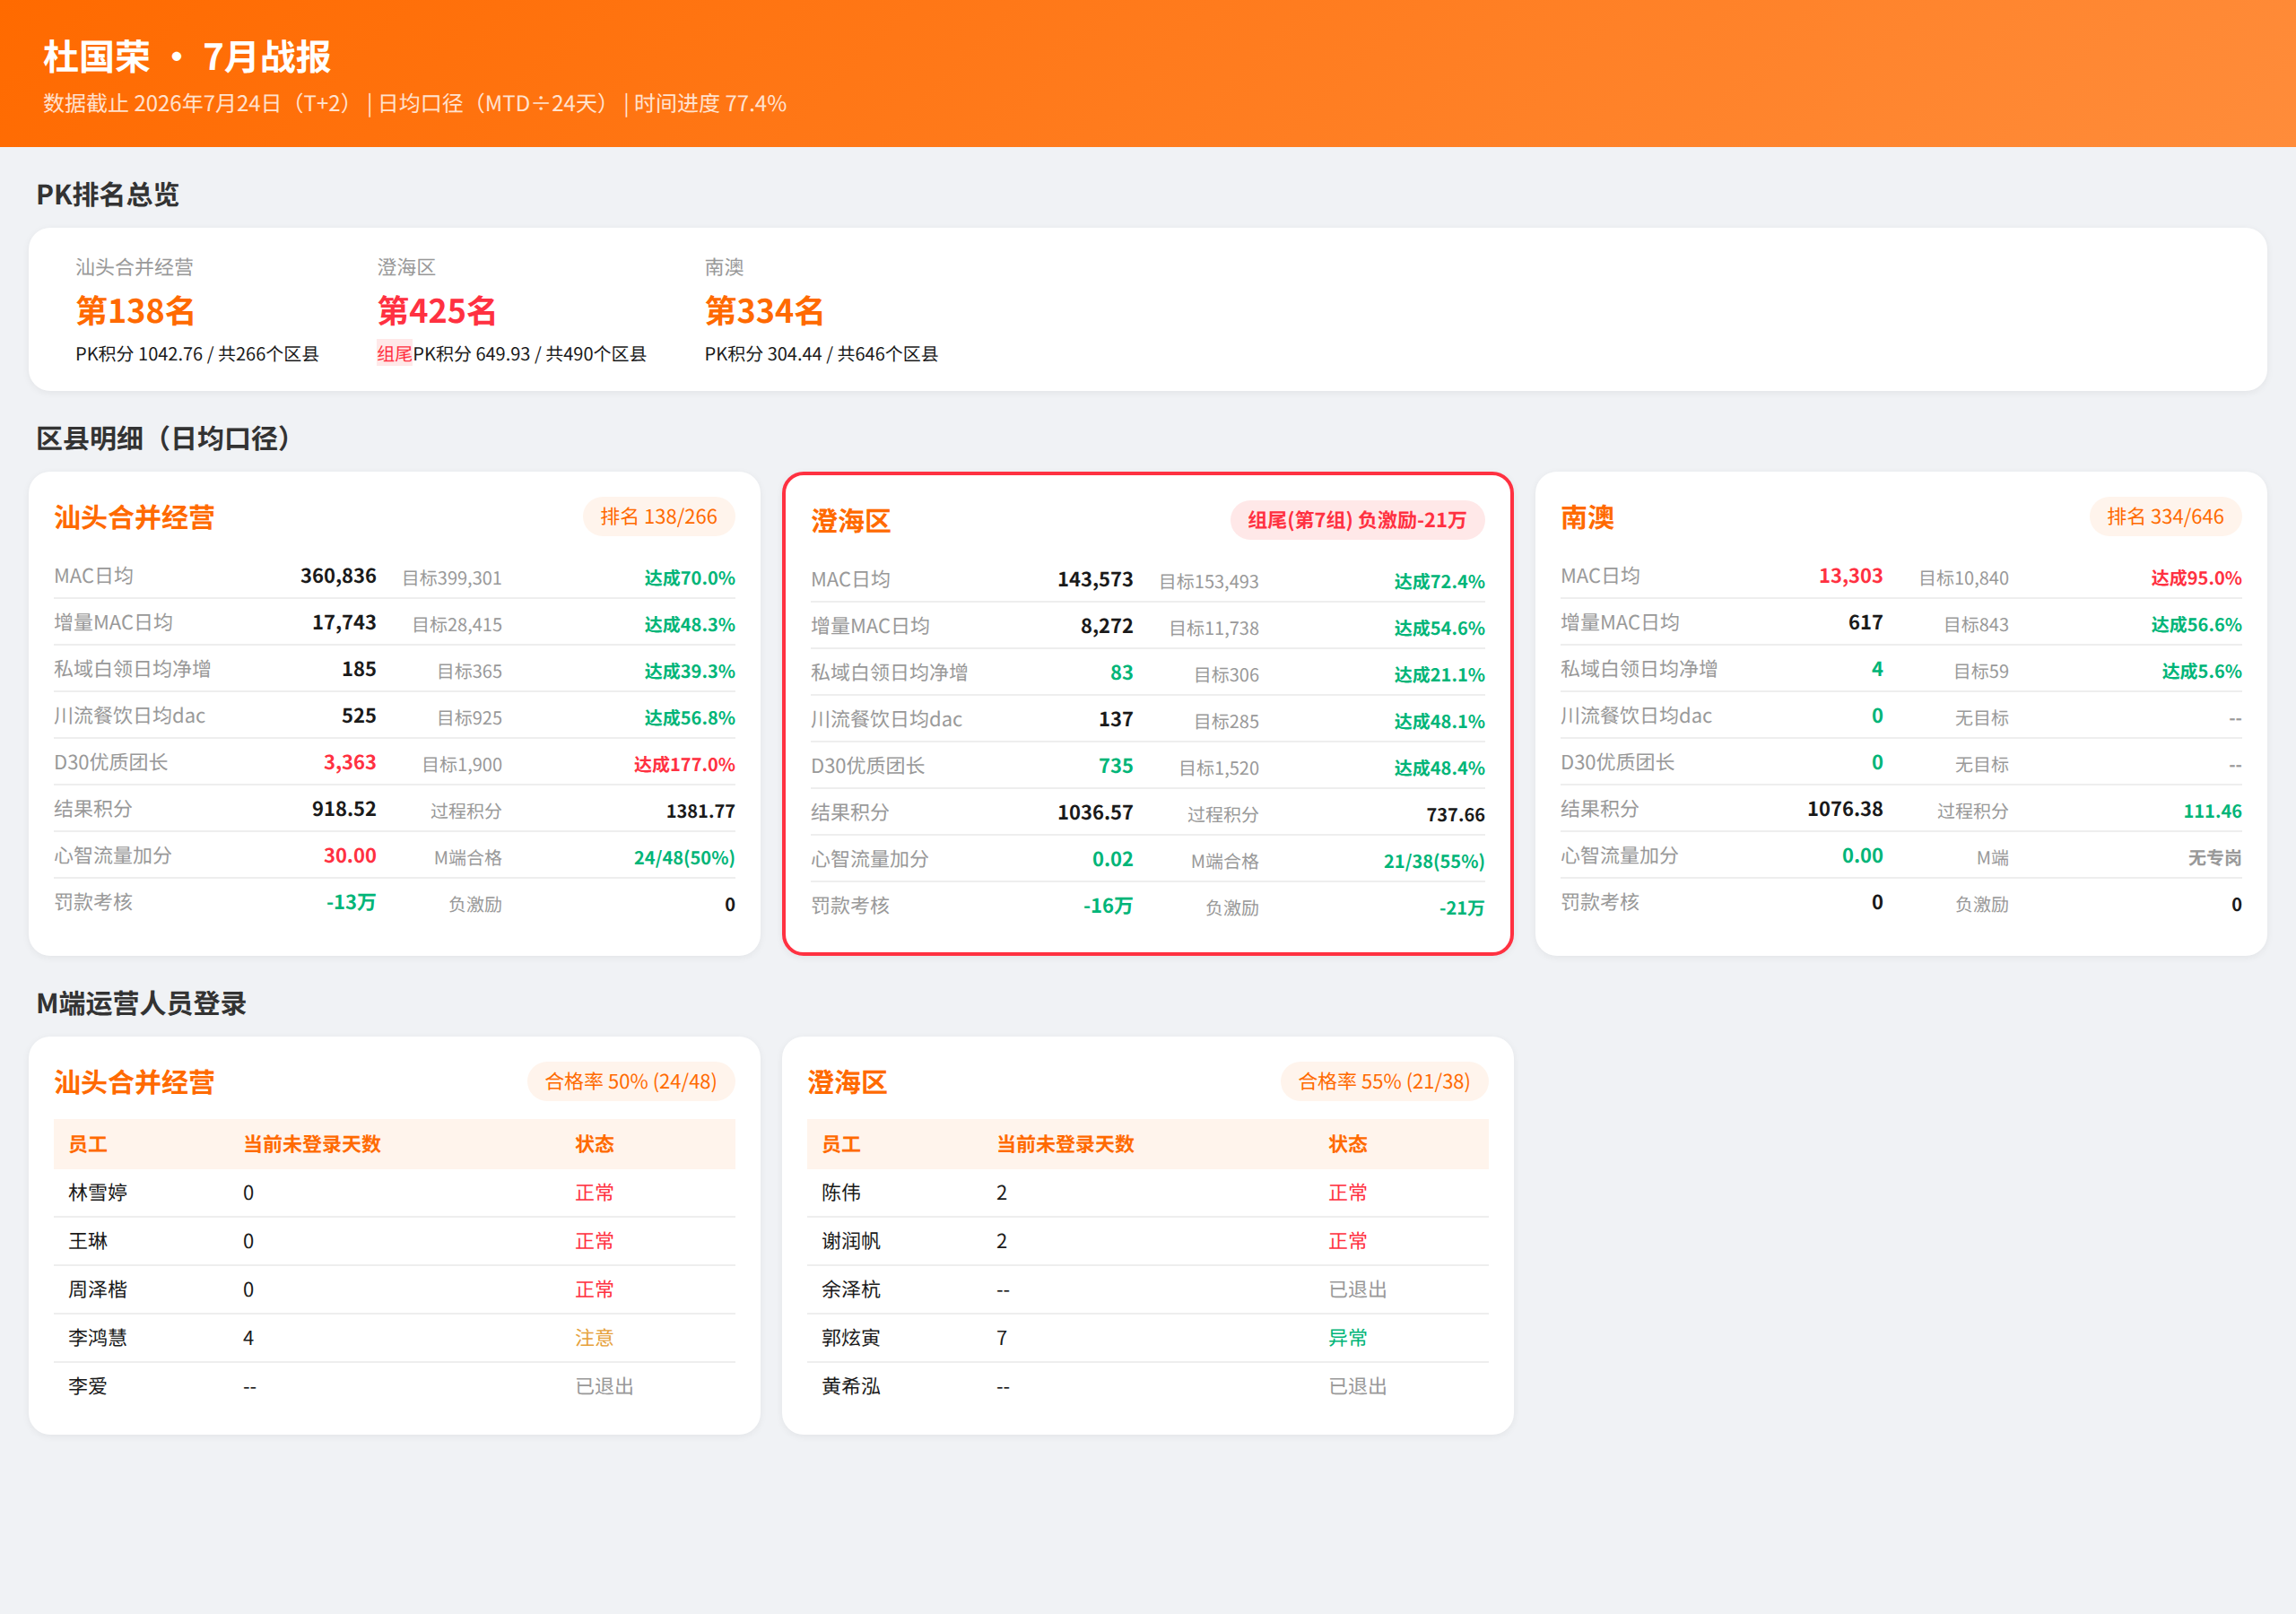Viewport: 2296px width, 1614px height.
Task: Click 罚款考核 value -16万
Action: click(1108, 906)
